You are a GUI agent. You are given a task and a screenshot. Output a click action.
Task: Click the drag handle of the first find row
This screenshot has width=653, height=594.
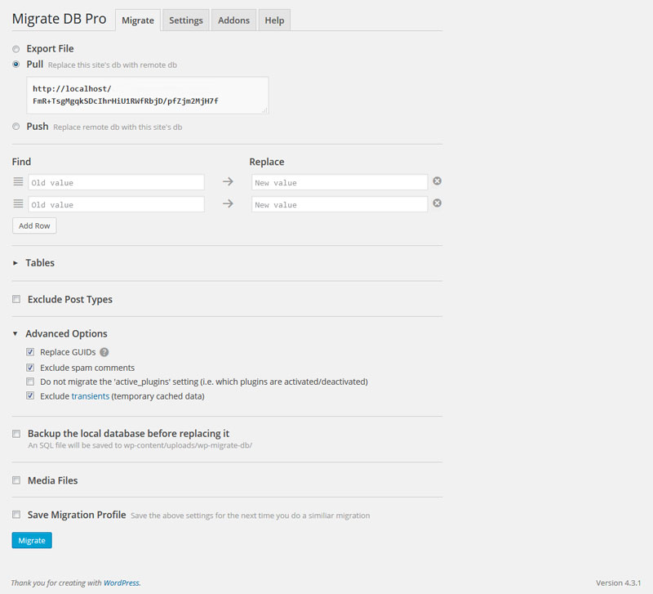pyautogui.click(x=18, y=181)
